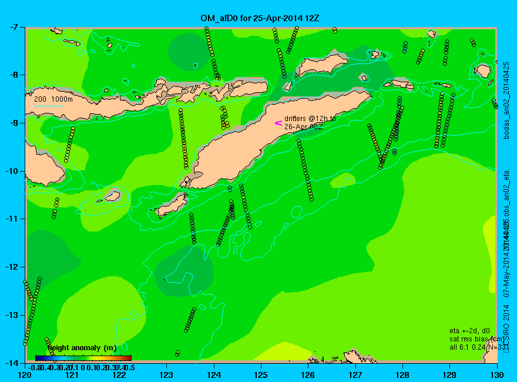517x382 pixels.
Task: Click the '200 1000m' contour legend label
Action: [53, 99]
